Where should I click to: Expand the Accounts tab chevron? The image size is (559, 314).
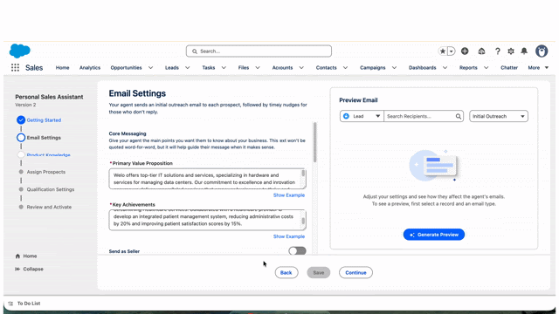pos(301,68)
